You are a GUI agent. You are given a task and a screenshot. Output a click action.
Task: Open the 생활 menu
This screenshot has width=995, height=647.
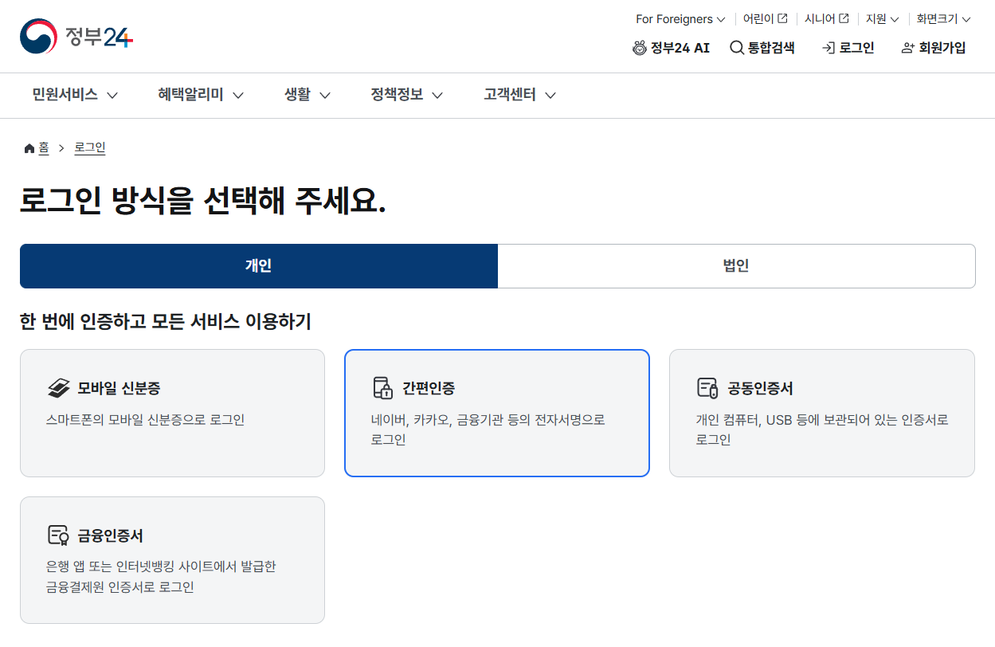pyautogui.click(x=308, y=95)
